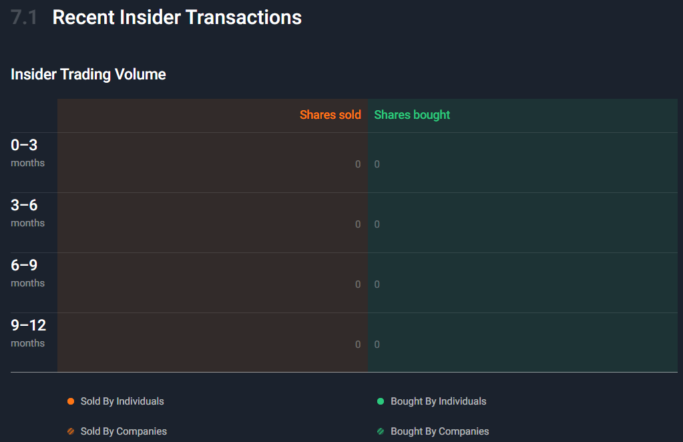This screenshot has width=683, height=442.
Task: Toggle the Bought By Individuals legend label
Action: coord(439,401)
